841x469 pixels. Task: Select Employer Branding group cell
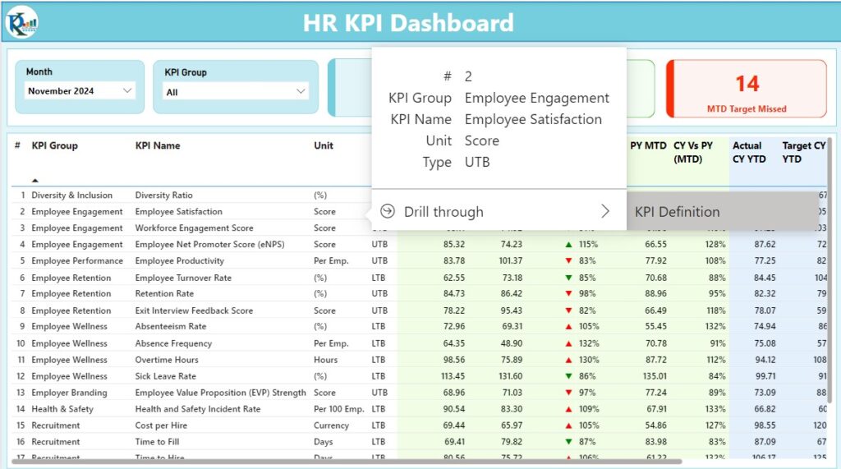click(69, 393)
